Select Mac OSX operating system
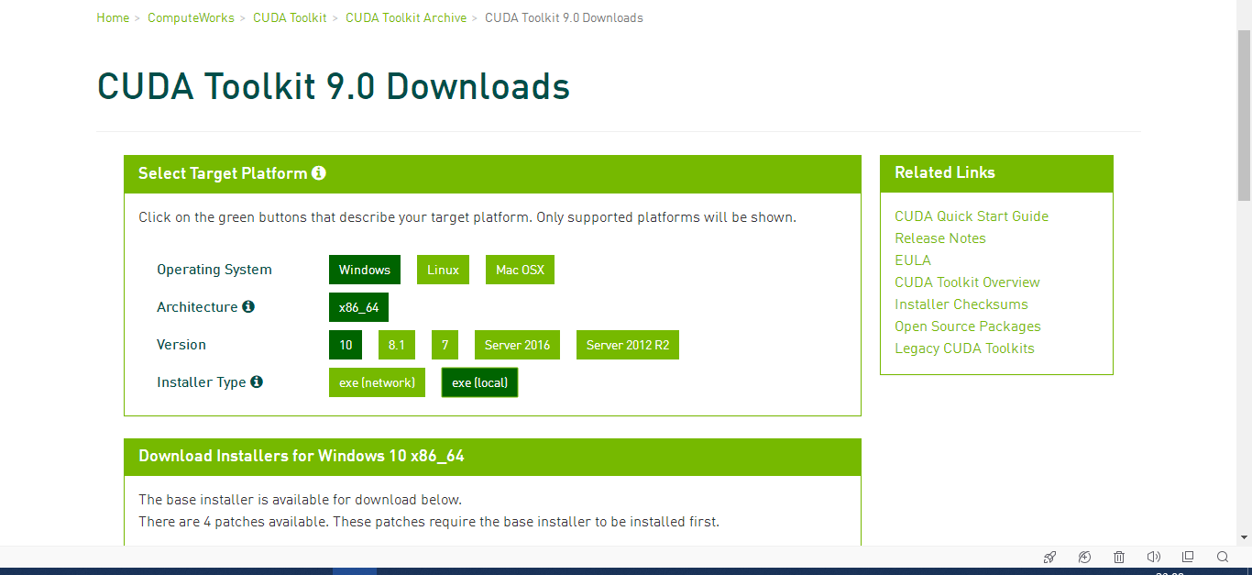Viewport: 1252px width, 575px height. point(520,270)
